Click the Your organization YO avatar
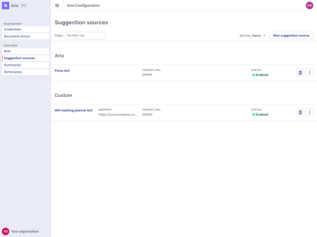317x237 pixels. [6, 231]
